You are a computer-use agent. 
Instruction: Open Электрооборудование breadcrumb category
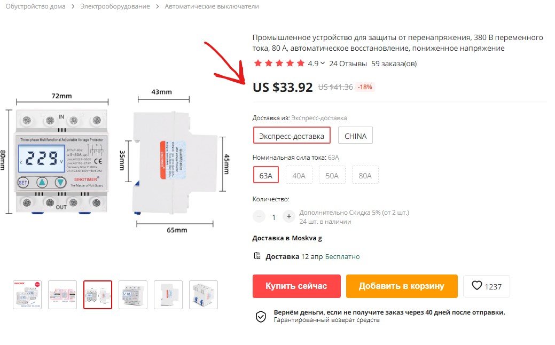click(115, 6)
